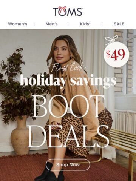The height and width of the screenshot is (181, 136).
Task: Go to the Kids' section
Action: [x=85, y=24]
